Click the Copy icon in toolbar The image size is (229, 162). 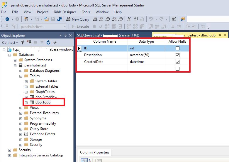[136, 19]
